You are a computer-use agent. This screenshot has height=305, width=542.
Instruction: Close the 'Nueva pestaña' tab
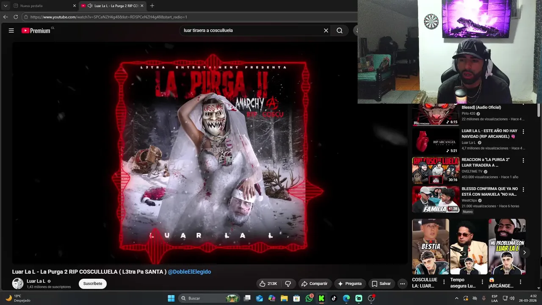[75, 6]
